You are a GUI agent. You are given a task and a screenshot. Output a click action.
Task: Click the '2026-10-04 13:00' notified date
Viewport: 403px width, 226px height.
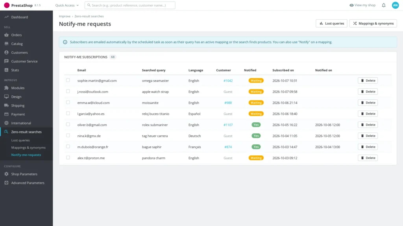(327, 147)
